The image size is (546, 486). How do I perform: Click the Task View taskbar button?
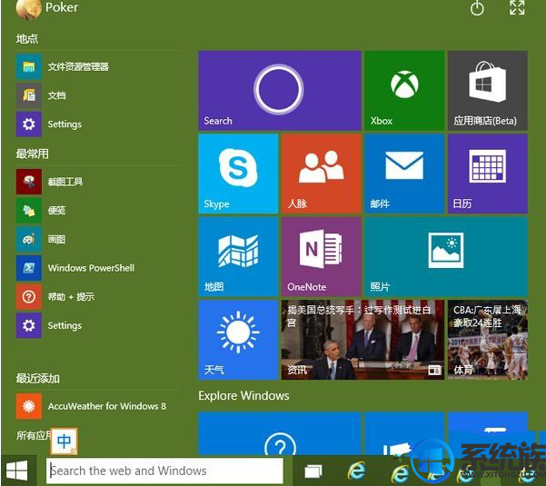(x=313, y=471)
